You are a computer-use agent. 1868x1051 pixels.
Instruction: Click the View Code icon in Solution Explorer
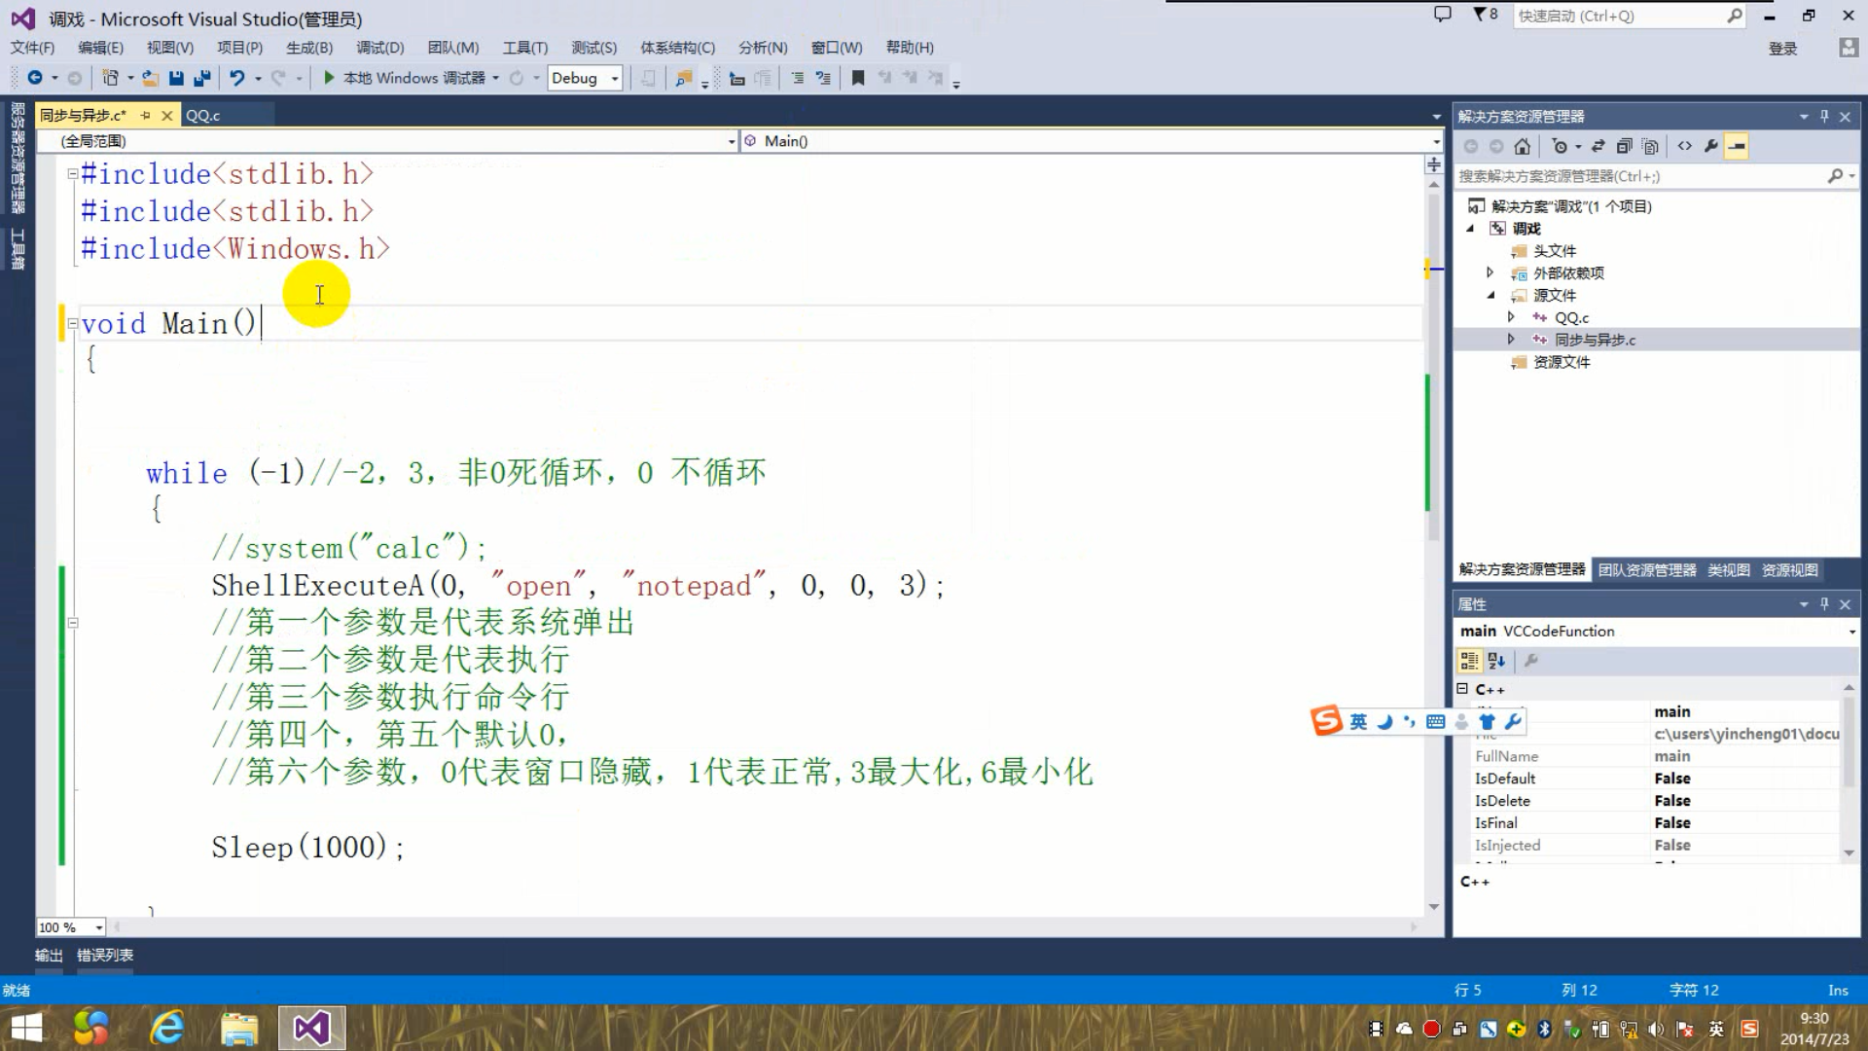click(x=1685, y=147)
